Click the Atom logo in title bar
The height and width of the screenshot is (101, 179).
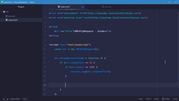pyautogui.click(x=2, y=2)
